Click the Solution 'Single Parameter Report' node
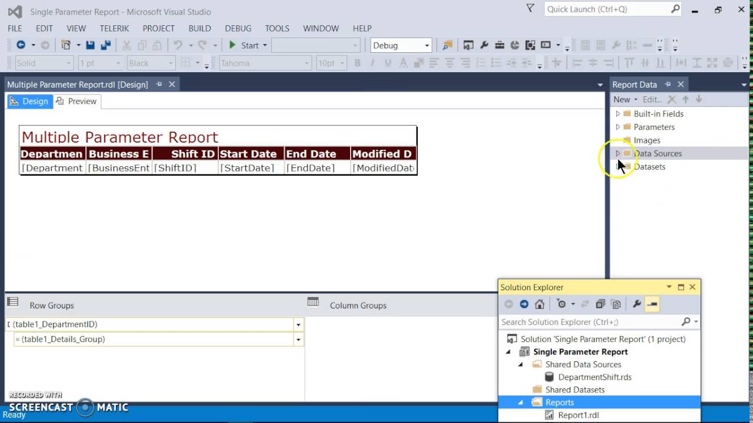 (602, 339)
